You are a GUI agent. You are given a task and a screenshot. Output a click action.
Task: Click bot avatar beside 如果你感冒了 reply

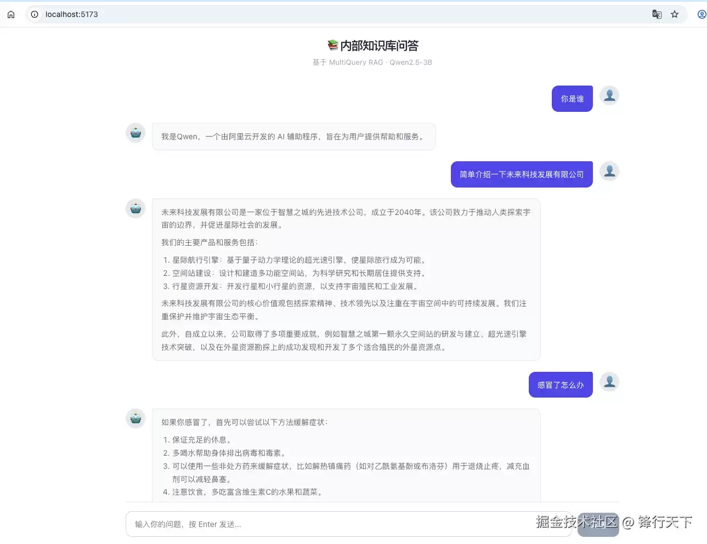[135, 418]
